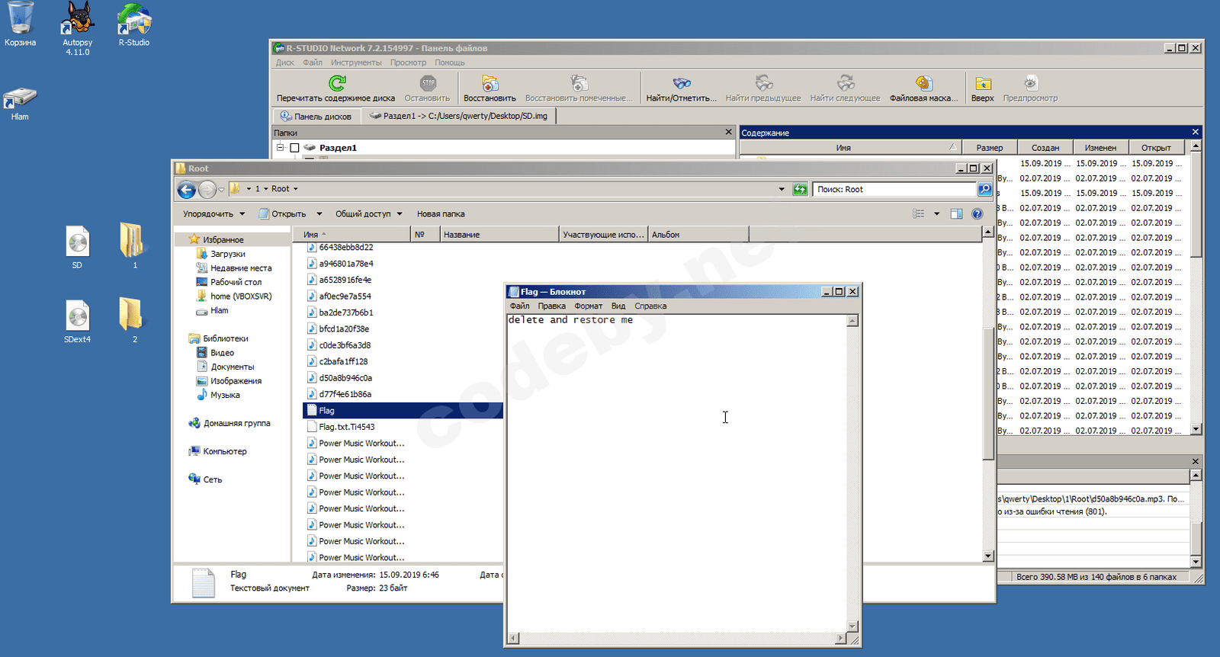The height and width of the screenshot is (657, 1220).
Task: Open the view options dropdown arrow
Action: (936, 214)
